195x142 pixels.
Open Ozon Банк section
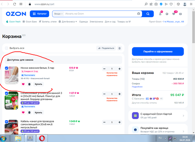click(x=30, y=22)
